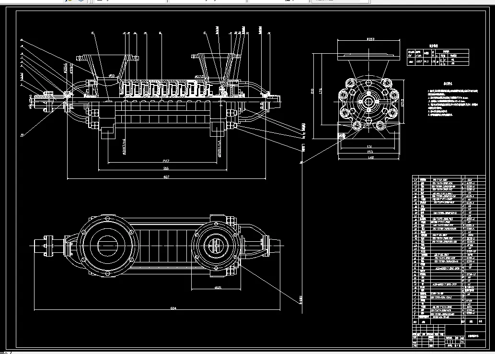495x354 pixels.
Task: Select the large inlet flange circle in plan view
Action: tap(107, 246)
